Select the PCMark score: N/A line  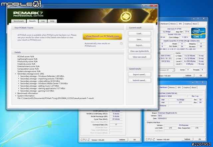[26, 56]
